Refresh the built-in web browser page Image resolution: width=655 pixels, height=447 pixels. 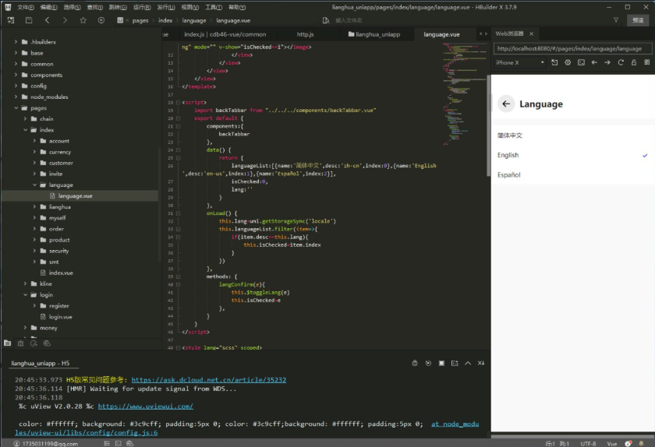click(x=621, y=62)
